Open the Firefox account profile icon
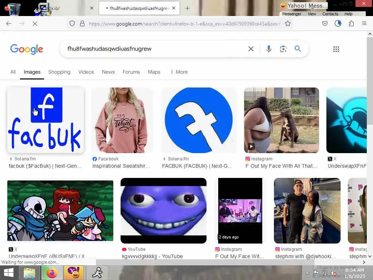 (338, 23)
